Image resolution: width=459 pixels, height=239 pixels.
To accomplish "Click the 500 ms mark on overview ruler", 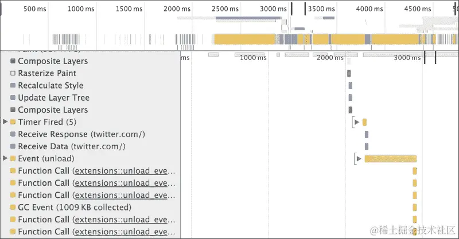I will [35, 9].
